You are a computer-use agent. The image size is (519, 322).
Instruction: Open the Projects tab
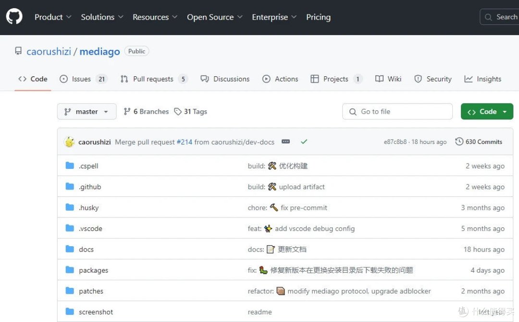[x=336, y=79]
